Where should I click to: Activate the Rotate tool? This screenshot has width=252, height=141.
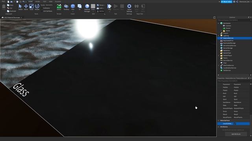tap(37, 7)
